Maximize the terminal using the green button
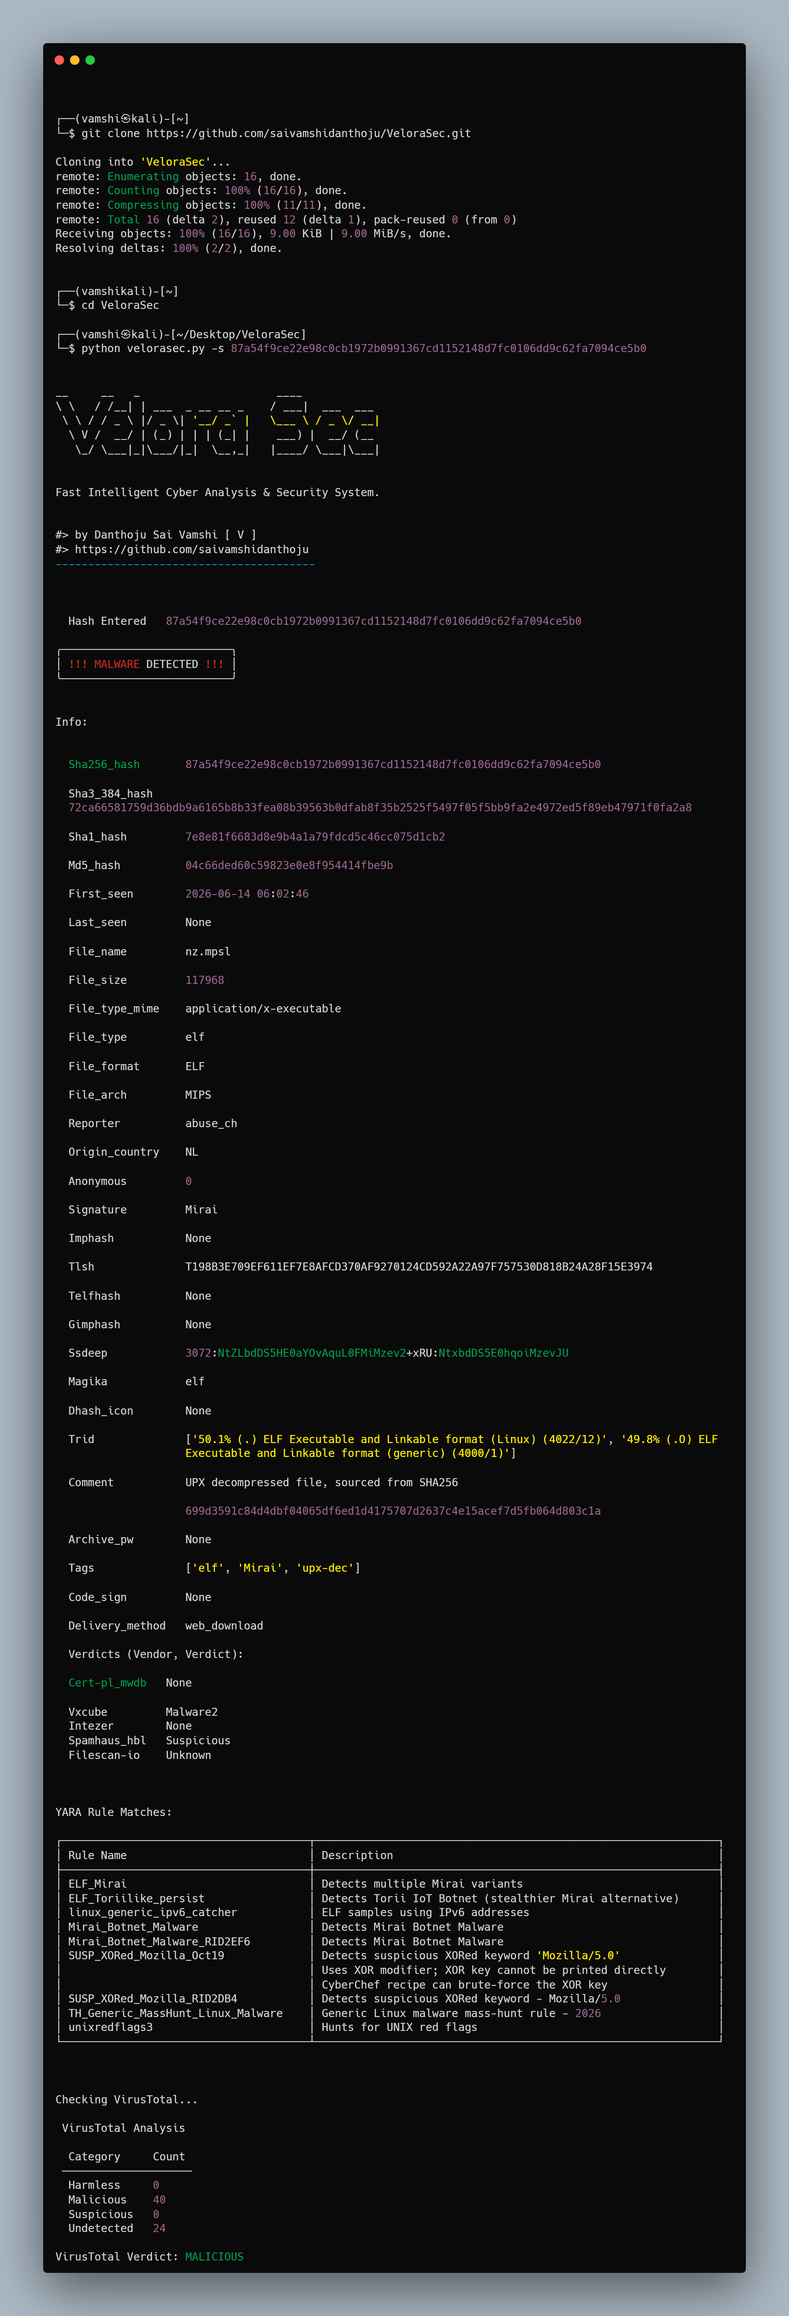This screenshot has height=2316, width=789. 90,60
